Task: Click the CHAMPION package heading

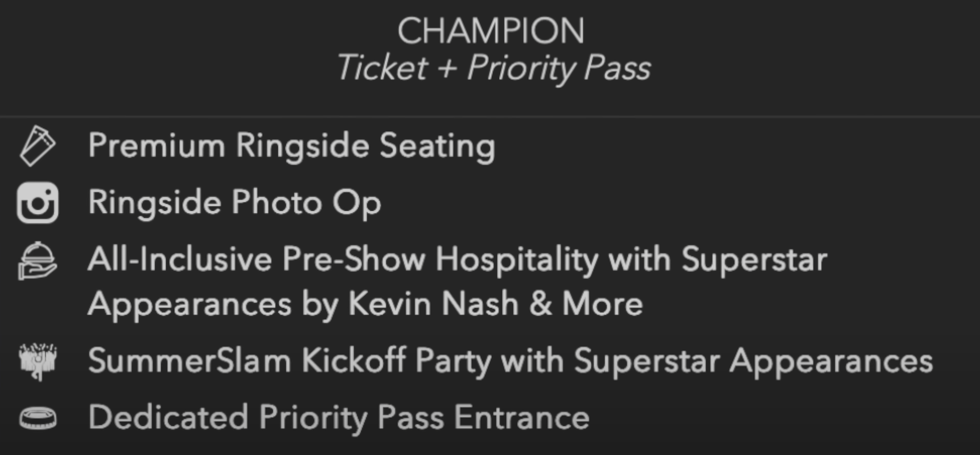Action: point(490,31)
